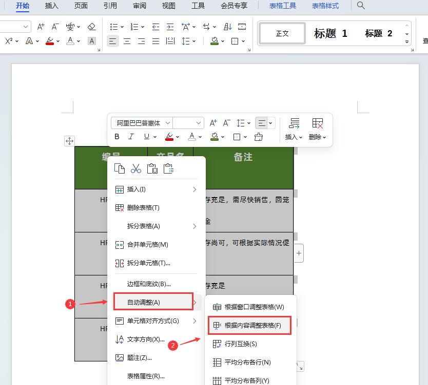Click the bulleted list icon
Screen dimensions: 428x385
click(114, 27)
